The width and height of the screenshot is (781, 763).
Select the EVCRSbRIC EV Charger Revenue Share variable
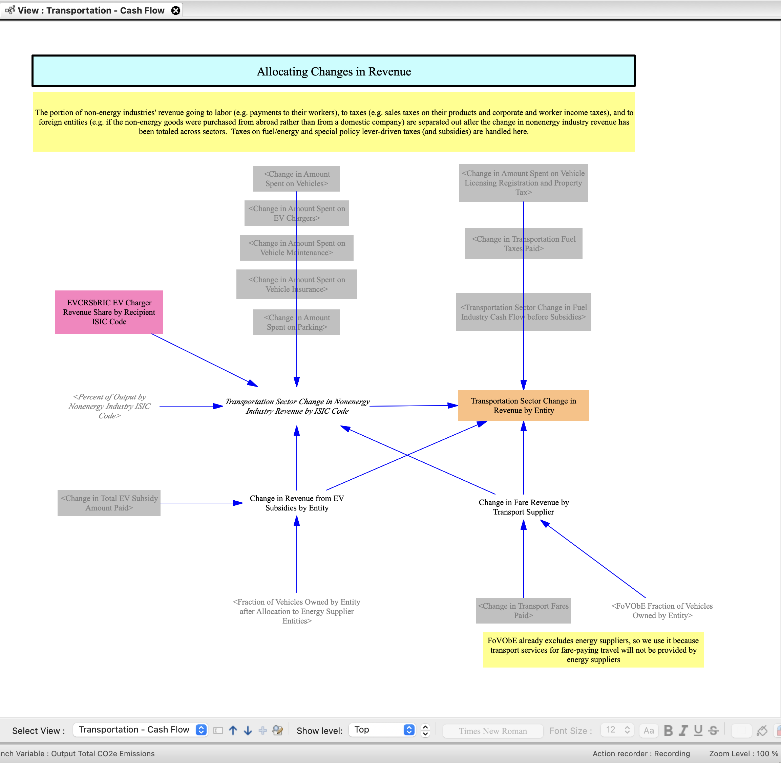coord(109,312)
